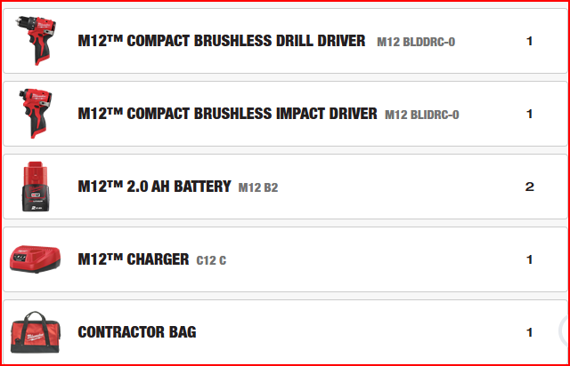This screenshot has width=570, height=366.
Task: Click the M12 Charger title text
Action: tap(134, 259)
